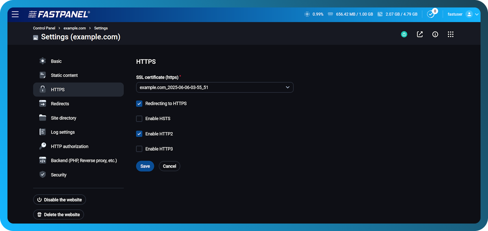Save the HTTPS settings

point(145,166)
